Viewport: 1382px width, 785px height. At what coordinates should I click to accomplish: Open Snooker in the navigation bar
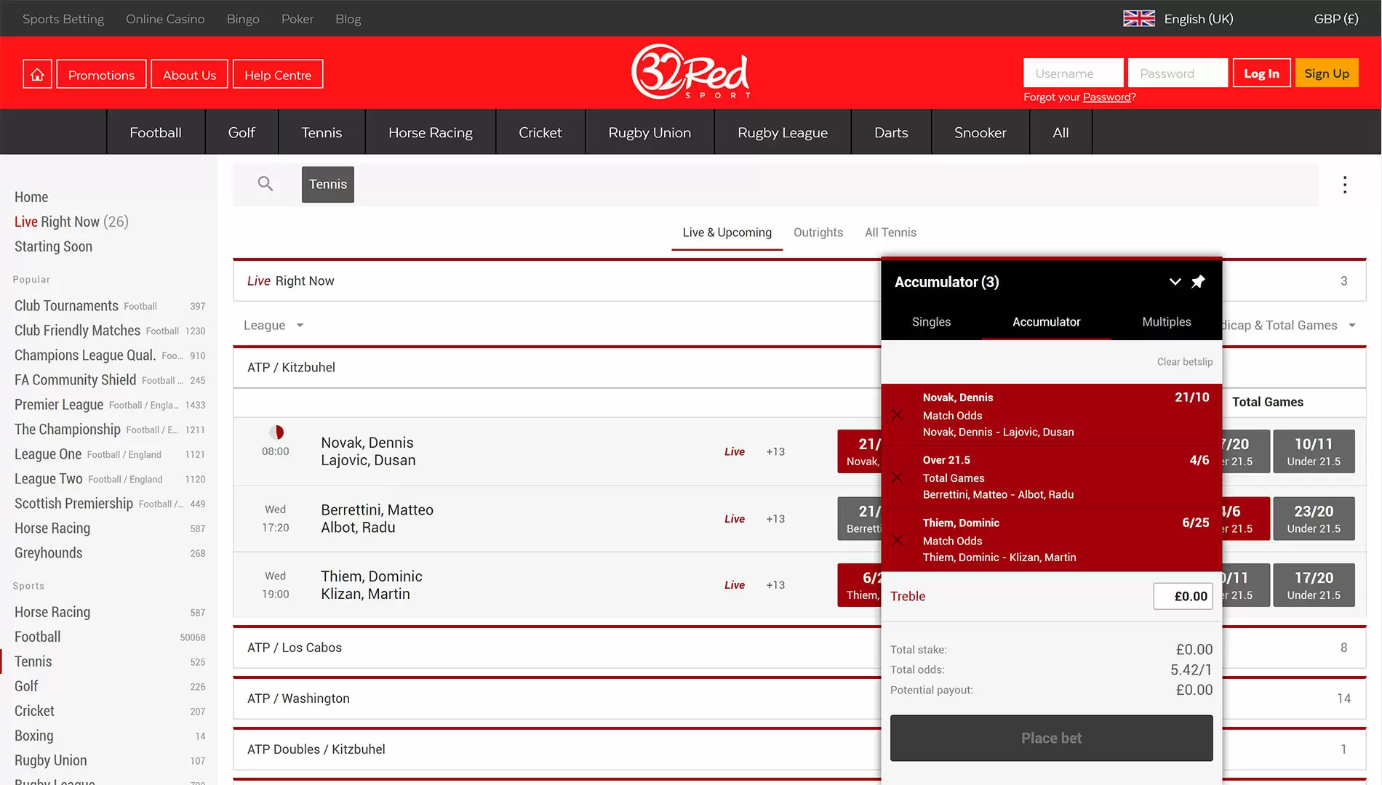[x=980, y=132]
